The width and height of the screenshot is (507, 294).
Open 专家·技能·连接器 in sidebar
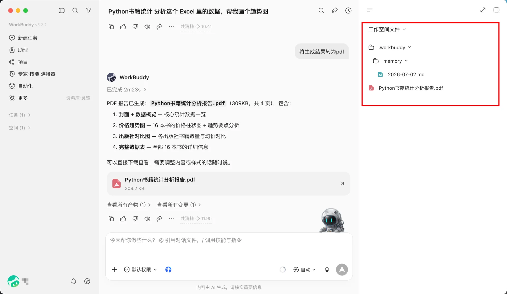[x=32, y=74]
